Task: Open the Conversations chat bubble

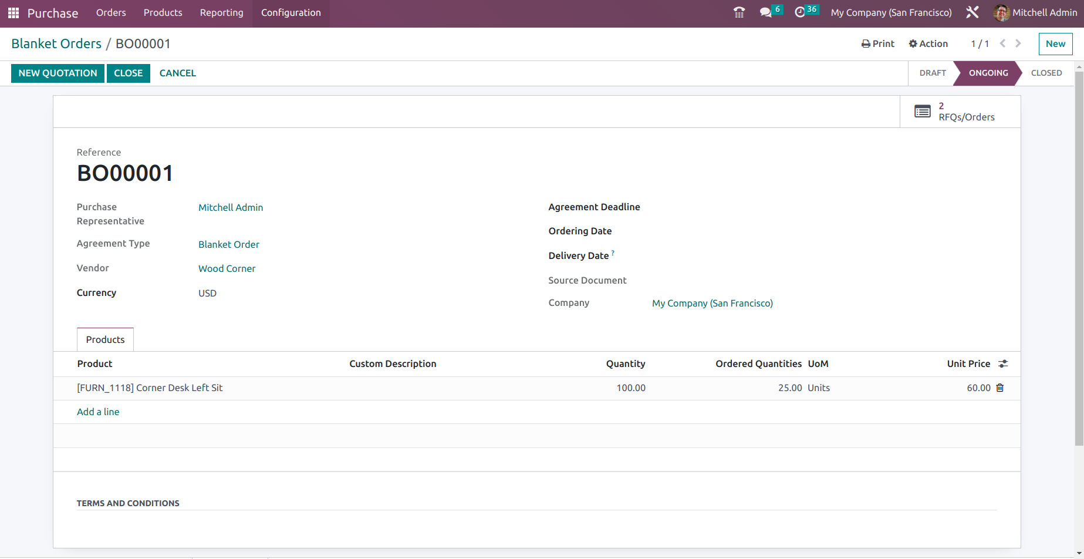Action: tap(766, 11)
